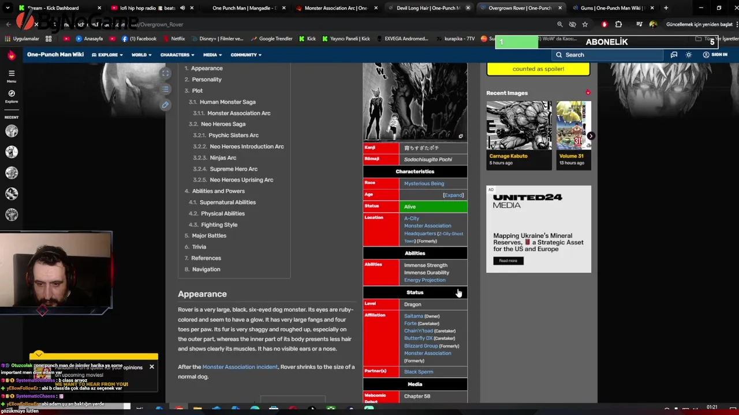Jump to Supernatural Abilities section
This screenshot has height=415, width=739.
click(x=227, y=202)
